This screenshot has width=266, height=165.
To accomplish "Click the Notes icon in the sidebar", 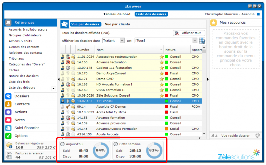I will pos(8,120).
